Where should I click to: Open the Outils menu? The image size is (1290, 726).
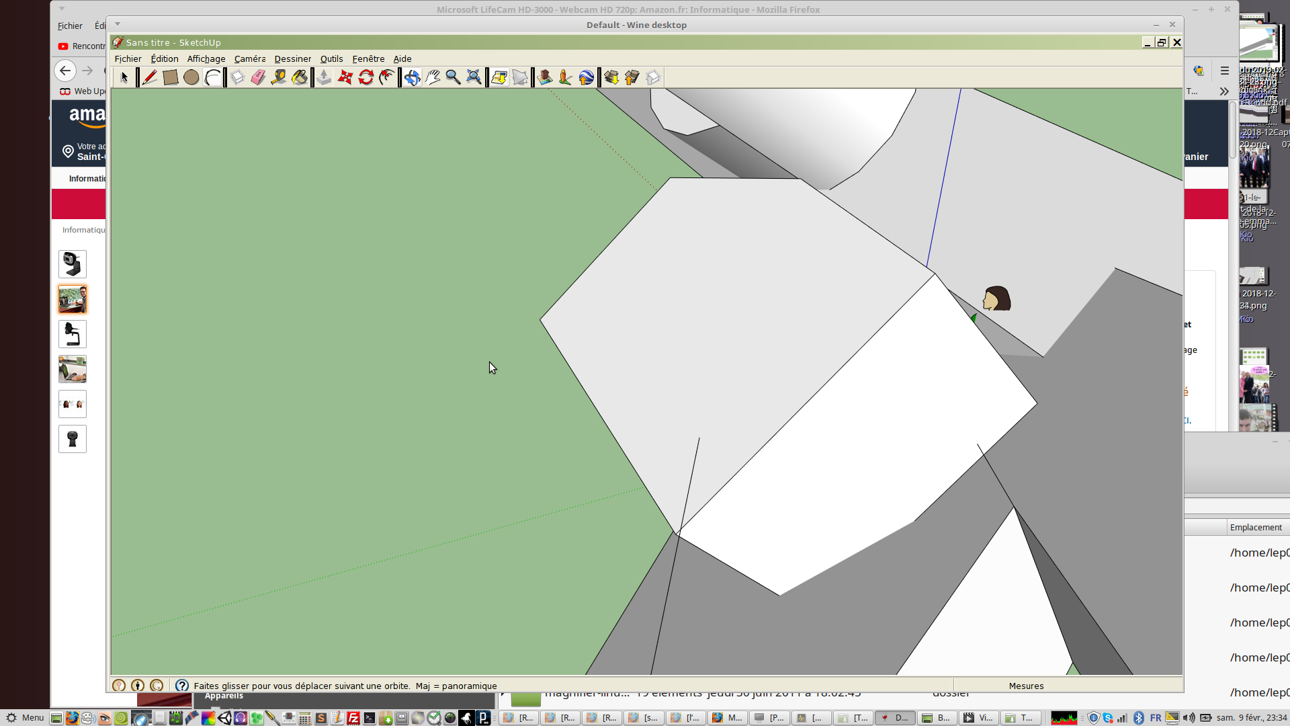click(x=331, y=59)
